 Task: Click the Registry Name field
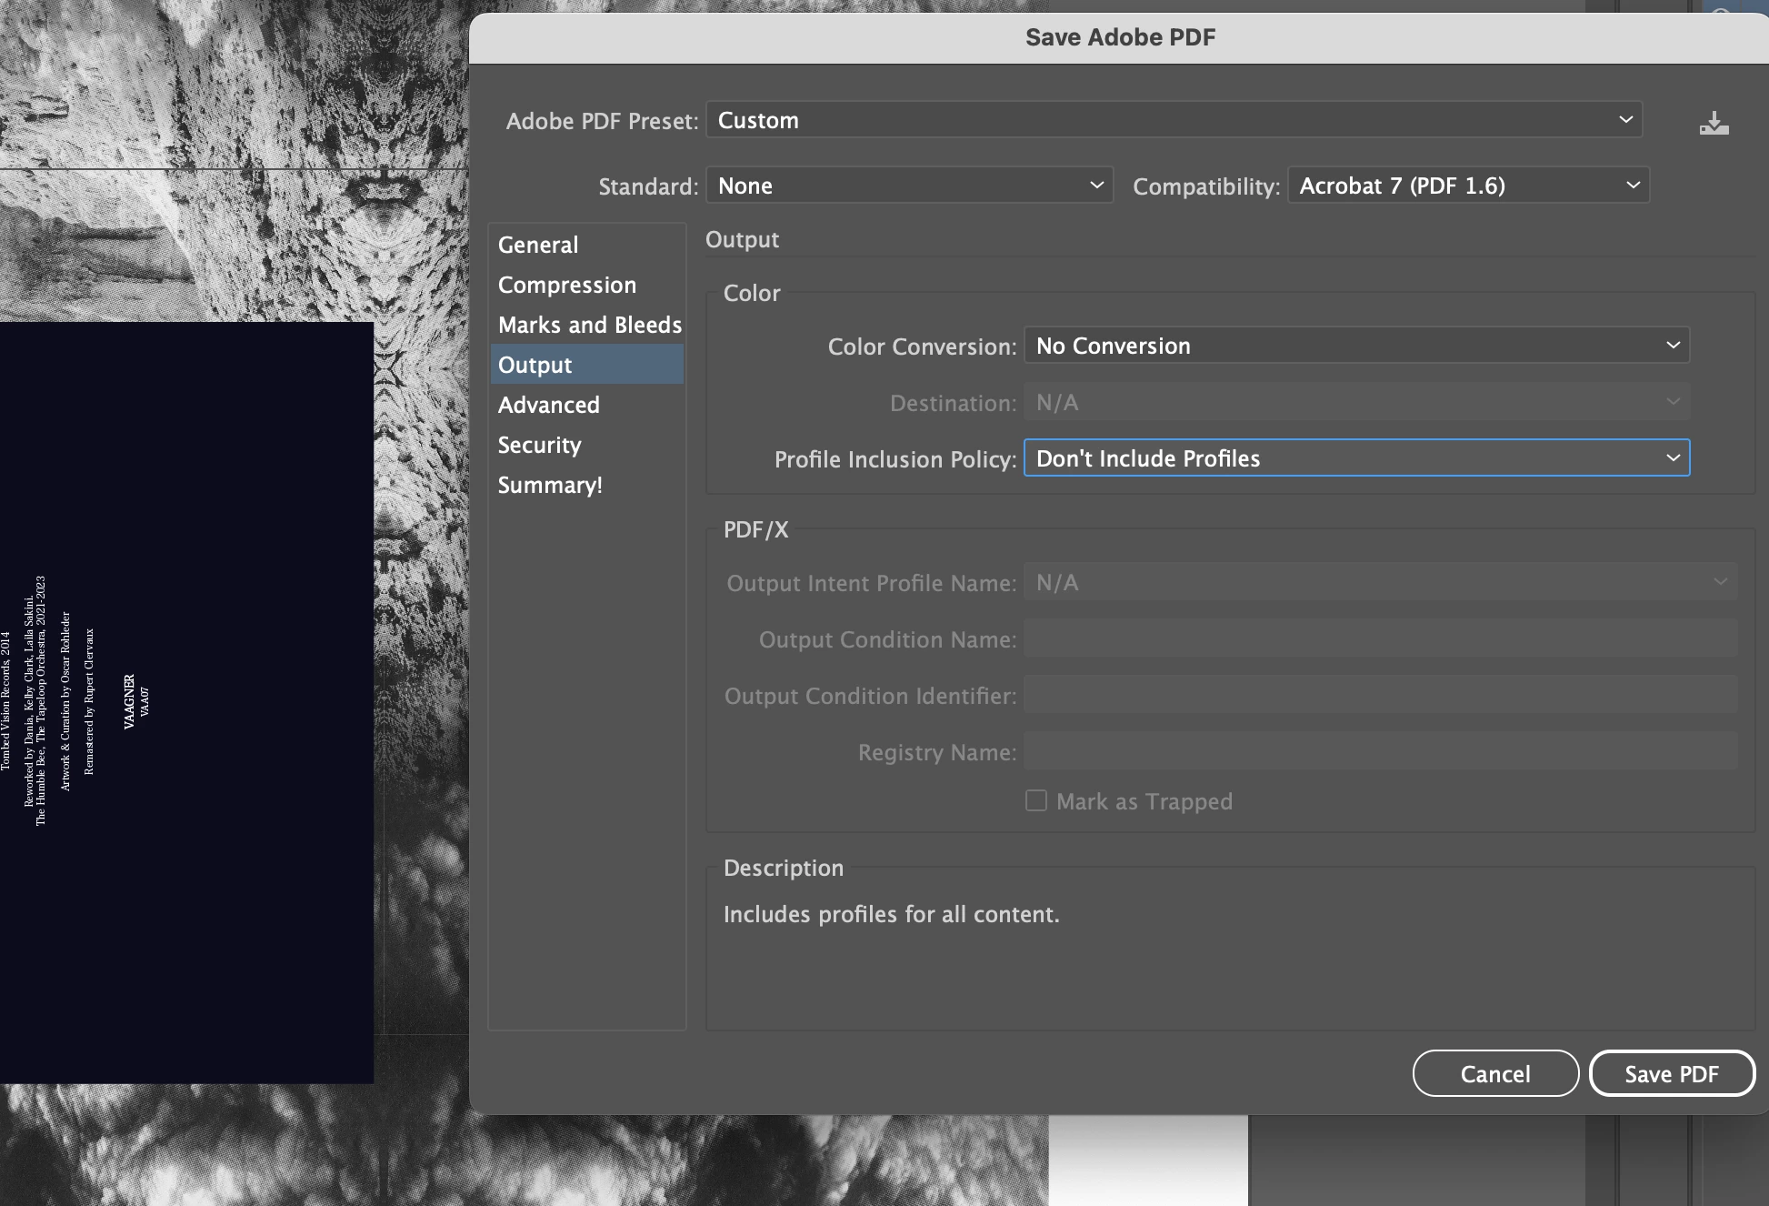(x=1380, y=752)
